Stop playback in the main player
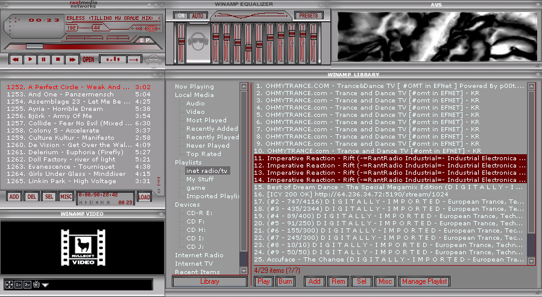This screenshot has height=297, width=542. (58, 60)
